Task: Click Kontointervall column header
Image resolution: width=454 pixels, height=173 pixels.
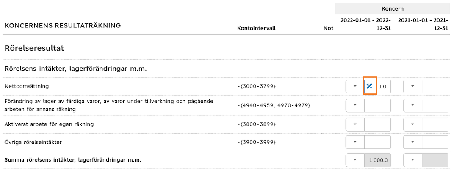Action: (256, 28)
